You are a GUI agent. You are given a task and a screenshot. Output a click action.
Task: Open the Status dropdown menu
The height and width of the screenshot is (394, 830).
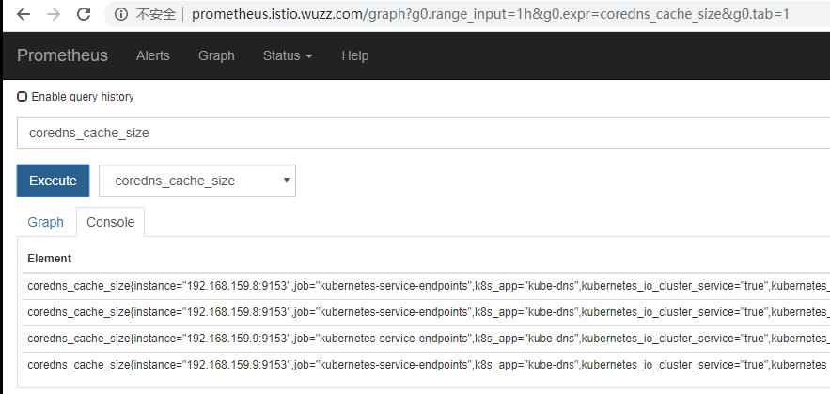pyautogui.click(x=288, y=55)
